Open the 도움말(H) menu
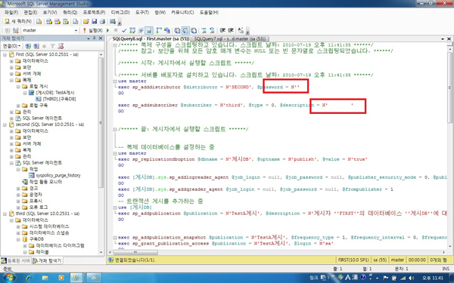The image size is (454, 283). 209,12
